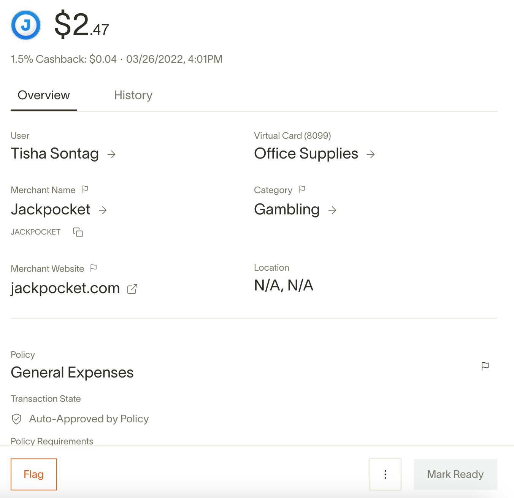Click the Mark Ready button

coord(455,474)
